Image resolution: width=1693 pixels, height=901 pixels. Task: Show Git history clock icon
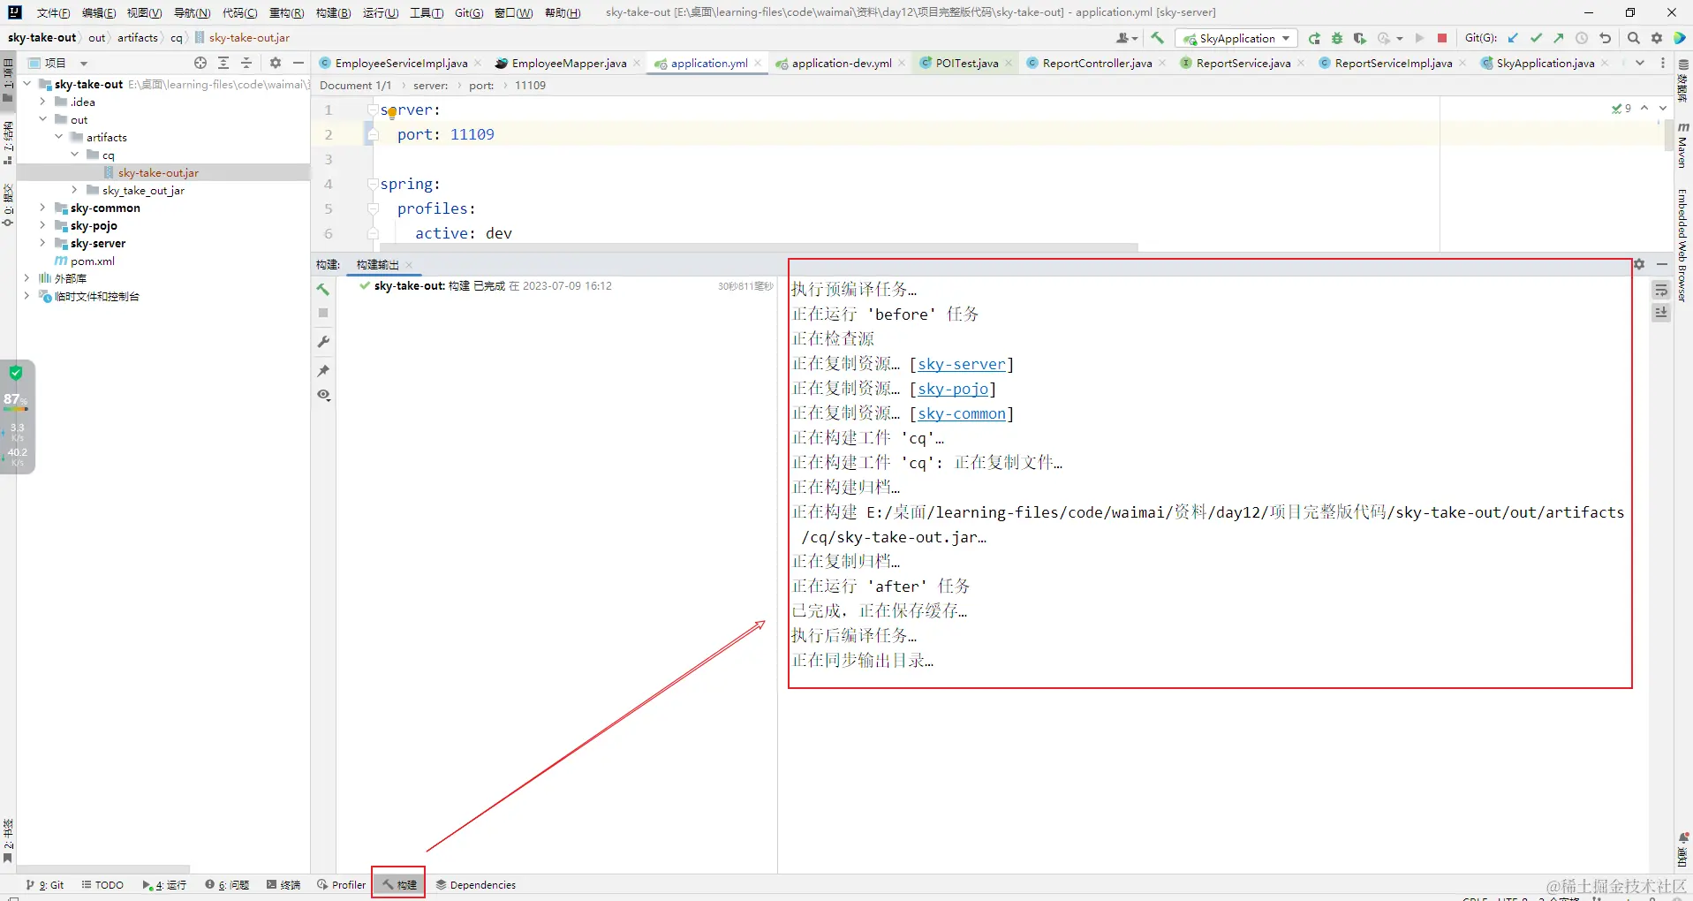1582,38
